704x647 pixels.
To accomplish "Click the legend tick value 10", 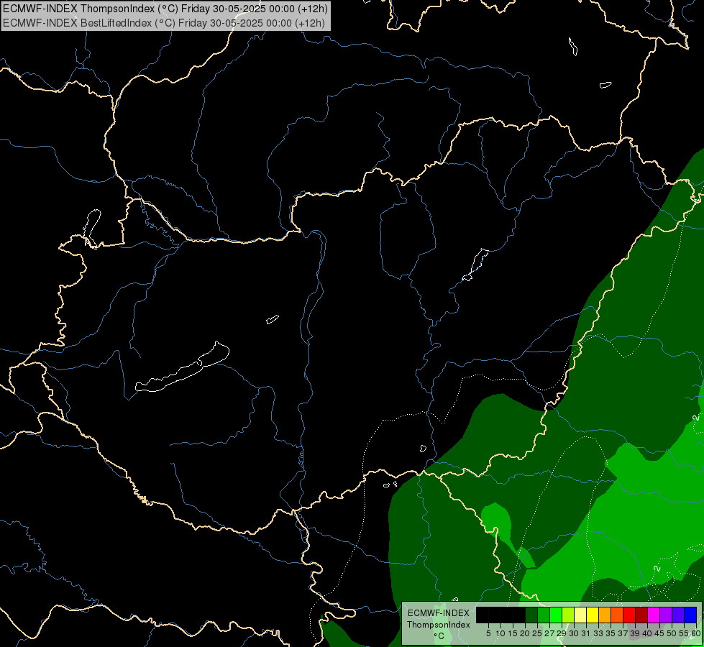I will click(500, 633).
